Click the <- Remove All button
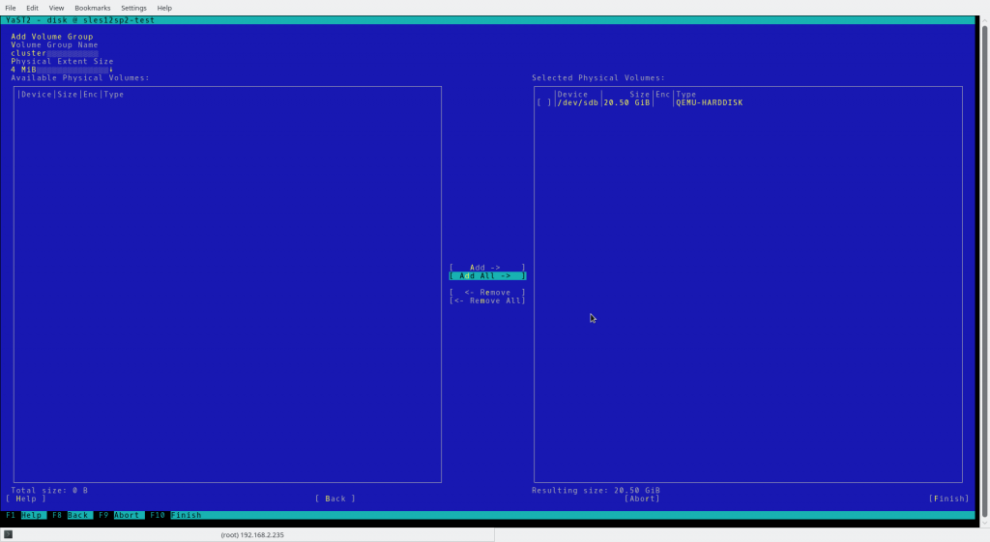Image resolution: width=990 pixels, height=542 pixels. [x=487, y=300]
